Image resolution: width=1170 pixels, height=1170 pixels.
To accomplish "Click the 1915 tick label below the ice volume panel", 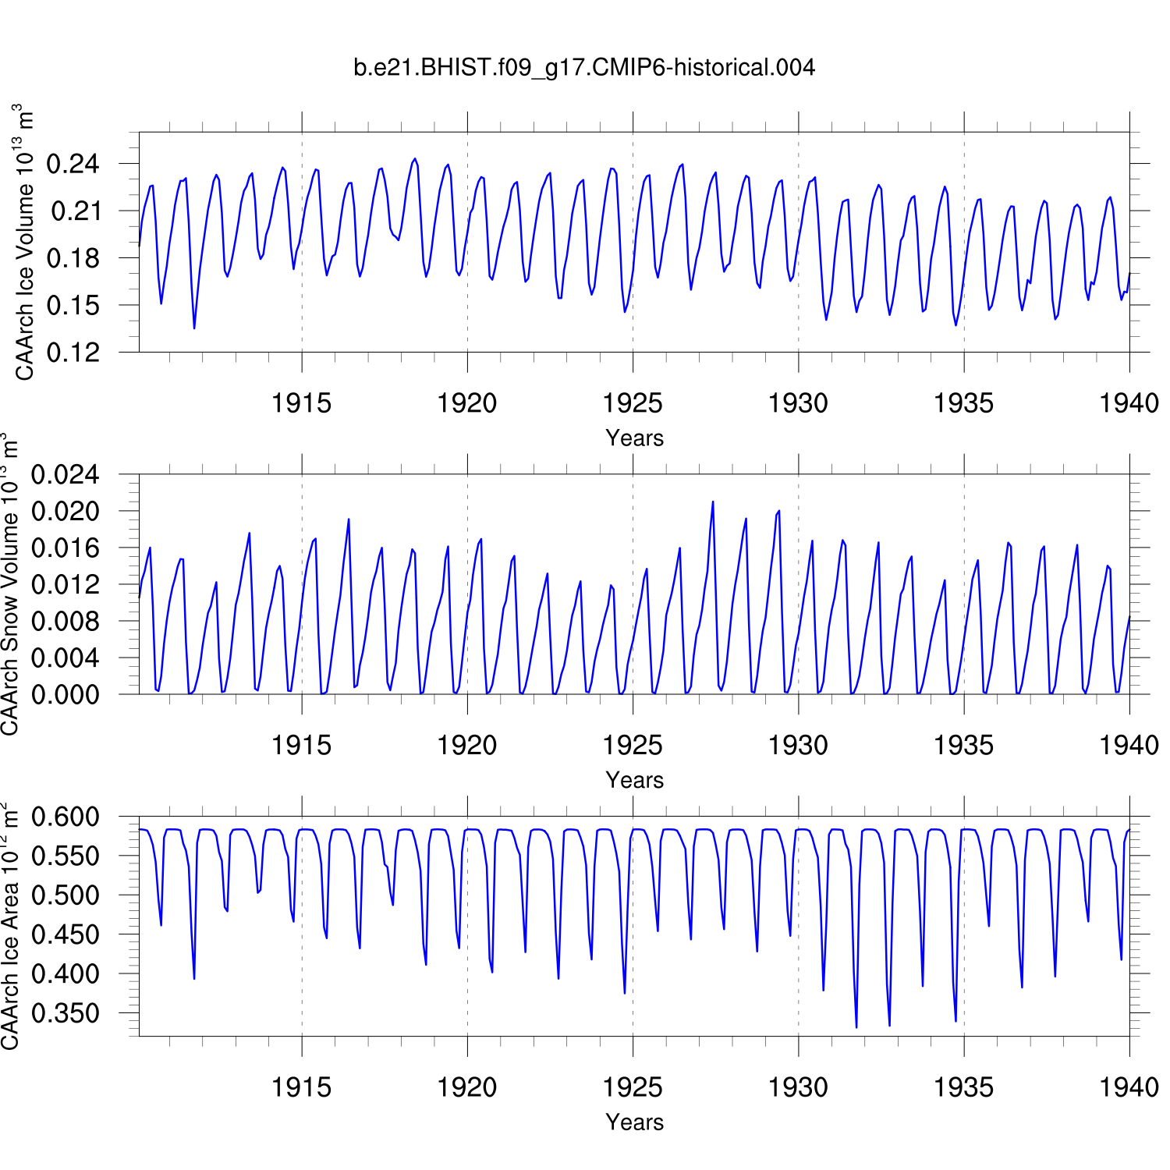I will 301,403.
